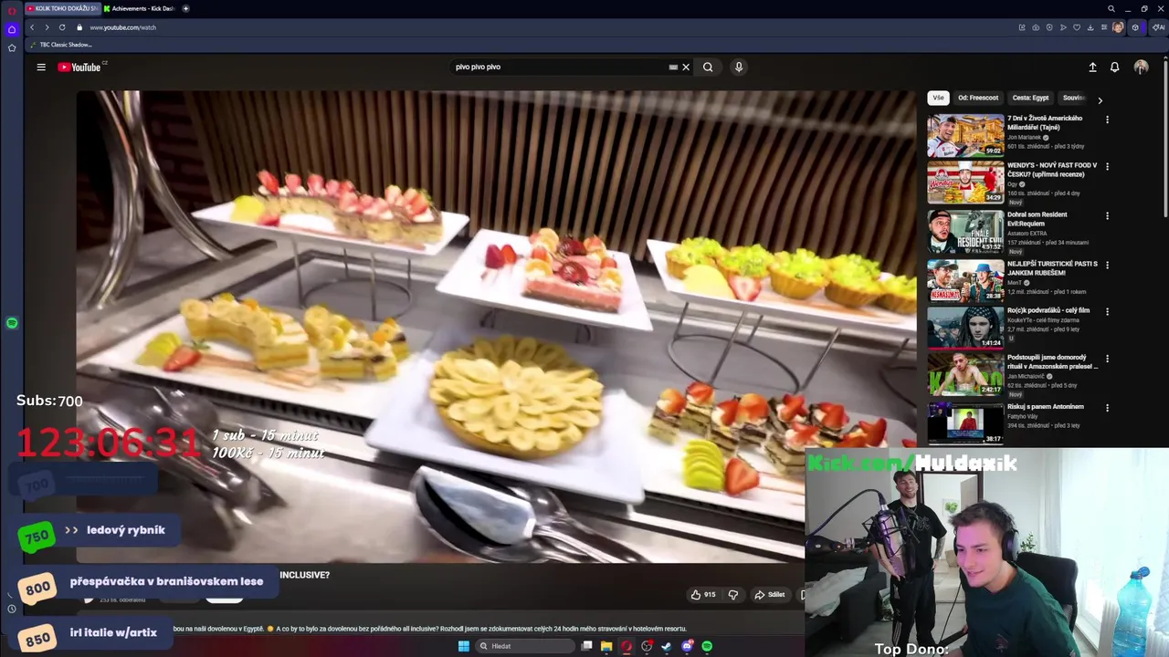1169x657 pixels.
Task: Open options menu for Resident Evil video
Action: [x=1107, y=216]
